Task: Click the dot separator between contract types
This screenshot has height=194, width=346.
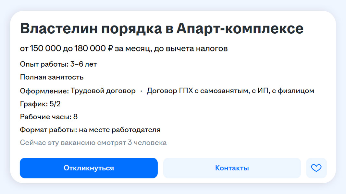Action: pyautogui.click(x=141, y=91)
